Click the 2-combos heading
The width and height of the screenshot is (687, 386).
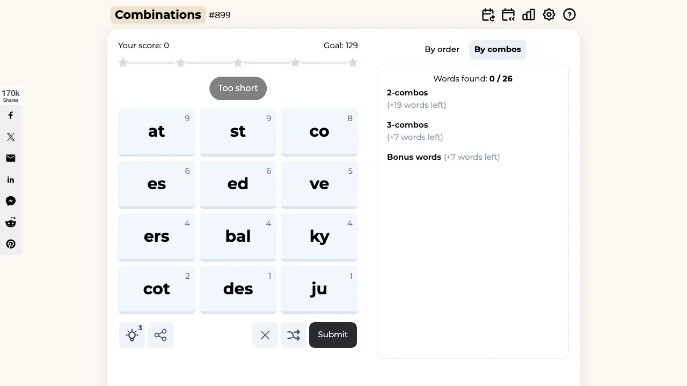click(x=407, y=93)
